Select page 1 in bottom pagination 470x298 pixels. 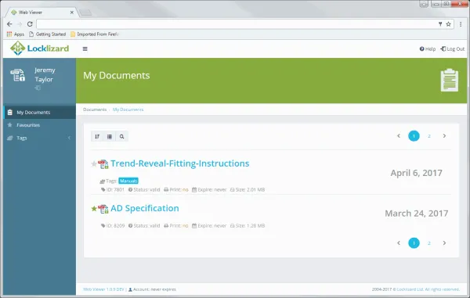tap(414, 243)
